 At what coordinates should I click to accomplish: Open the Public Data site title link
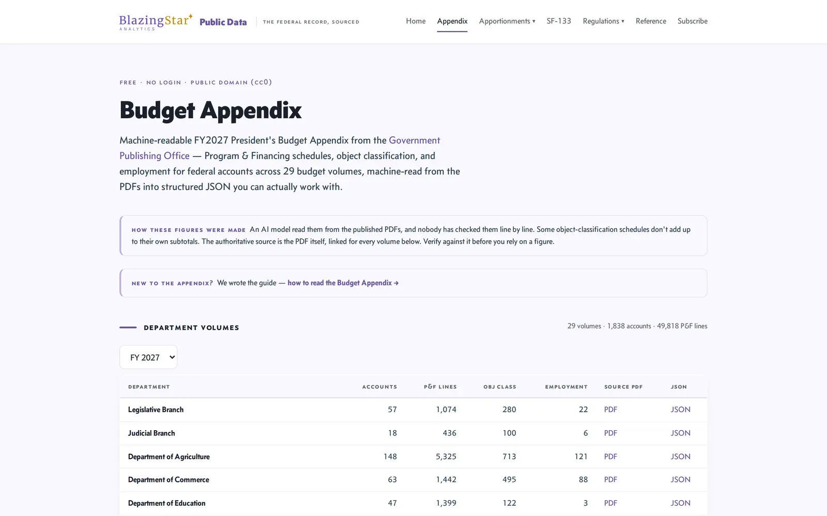click(x=223, y=22)
